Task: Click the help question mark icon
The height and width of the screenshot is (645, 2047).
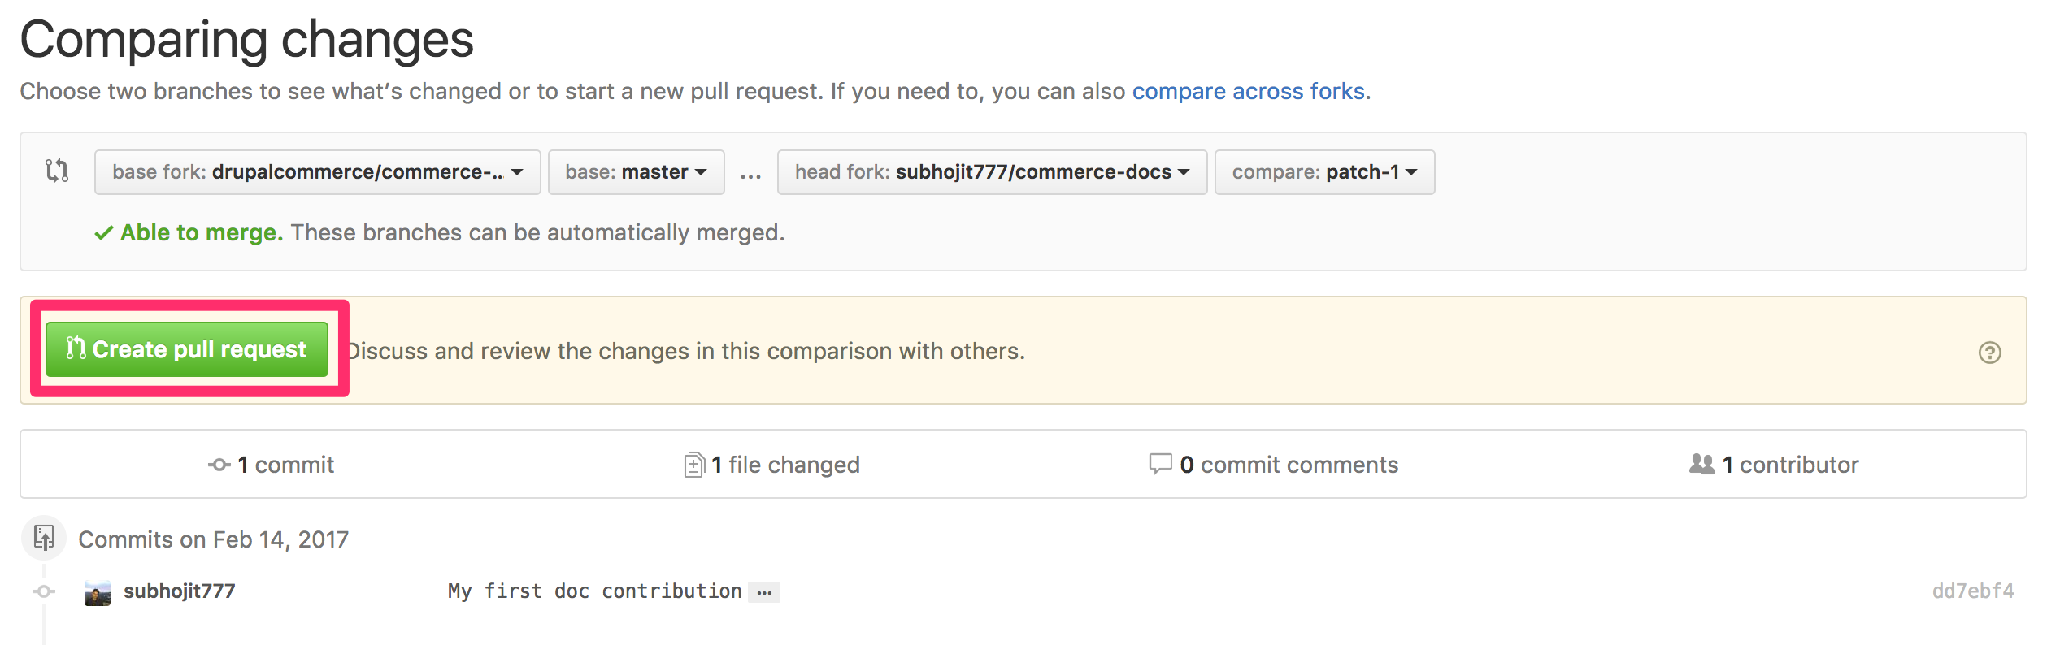Action: pos(1989,353)
